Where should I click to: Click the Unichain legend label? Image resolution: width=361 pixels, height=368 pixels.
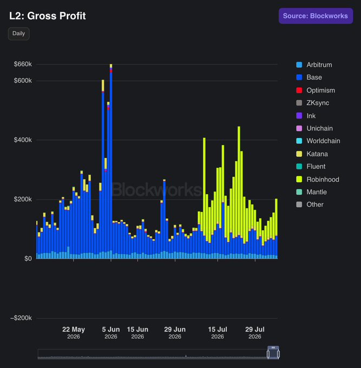point(320,128)
